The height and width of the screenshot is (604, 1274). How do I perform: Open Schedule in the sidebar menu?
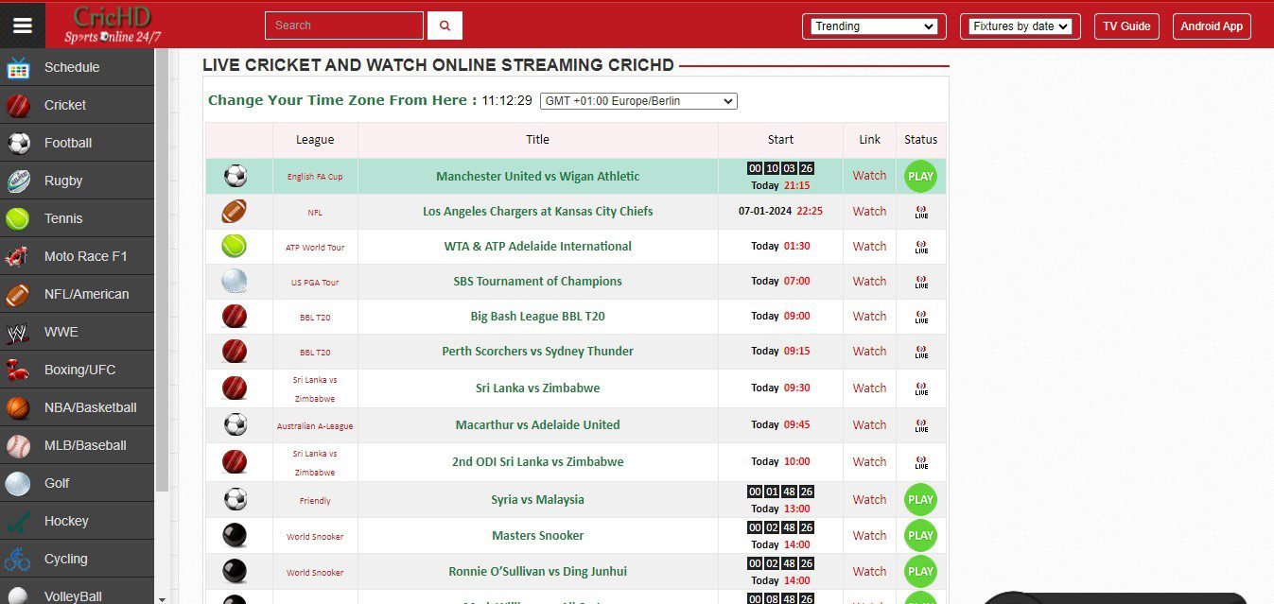click(x=72, y=67)
